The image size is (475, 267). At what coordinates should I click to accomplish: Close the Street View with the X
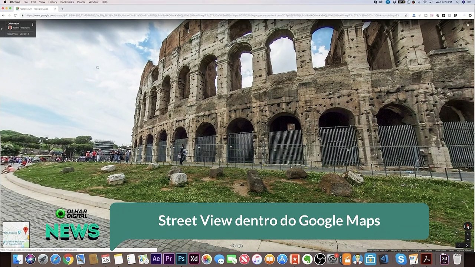[468, 25]
